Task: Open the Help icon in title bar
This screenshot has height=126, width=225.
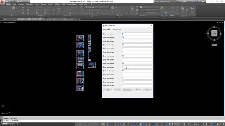Action: (203, 1)
